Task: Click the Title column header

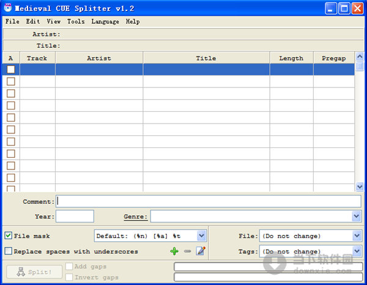Action: (206, 58)
